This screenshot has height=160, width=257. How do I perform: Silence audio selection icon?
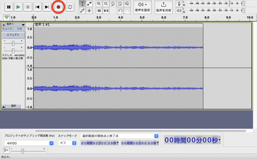click(x=106, y=11)
